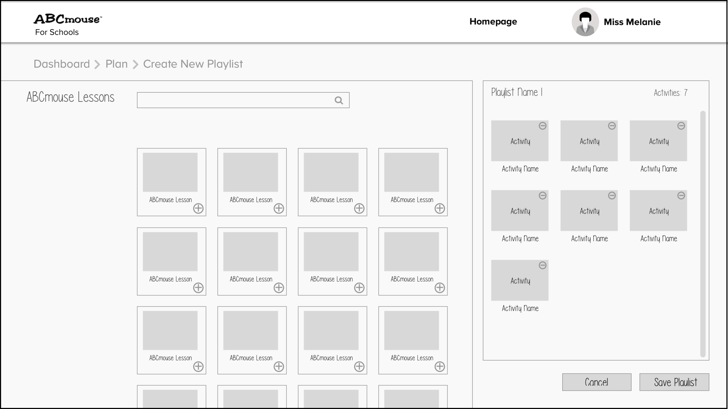Add second-row, third-column lesson via plus icon
This screenshot has height=409, width=728.
point(359,288)
